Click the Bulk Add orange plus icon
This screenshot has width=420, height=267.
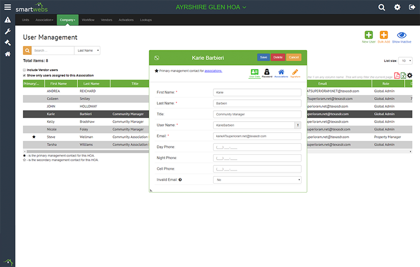coord(383,35)
